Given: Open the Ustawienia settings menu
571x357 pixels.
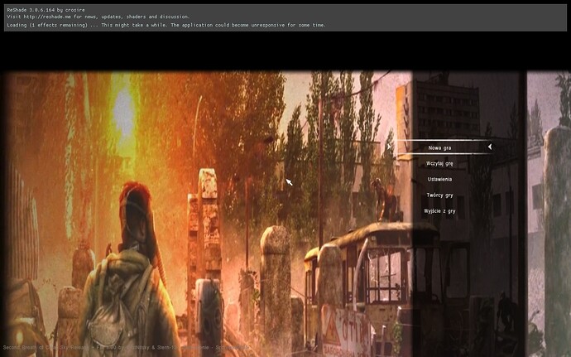Looking at the screenshot, I should tap(439, 179).
